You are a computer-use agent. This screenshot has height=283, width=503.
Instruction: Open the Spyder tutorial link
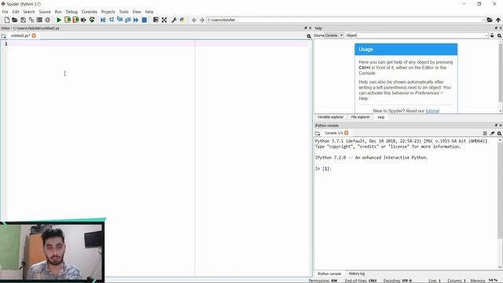(x=432, y=111)
